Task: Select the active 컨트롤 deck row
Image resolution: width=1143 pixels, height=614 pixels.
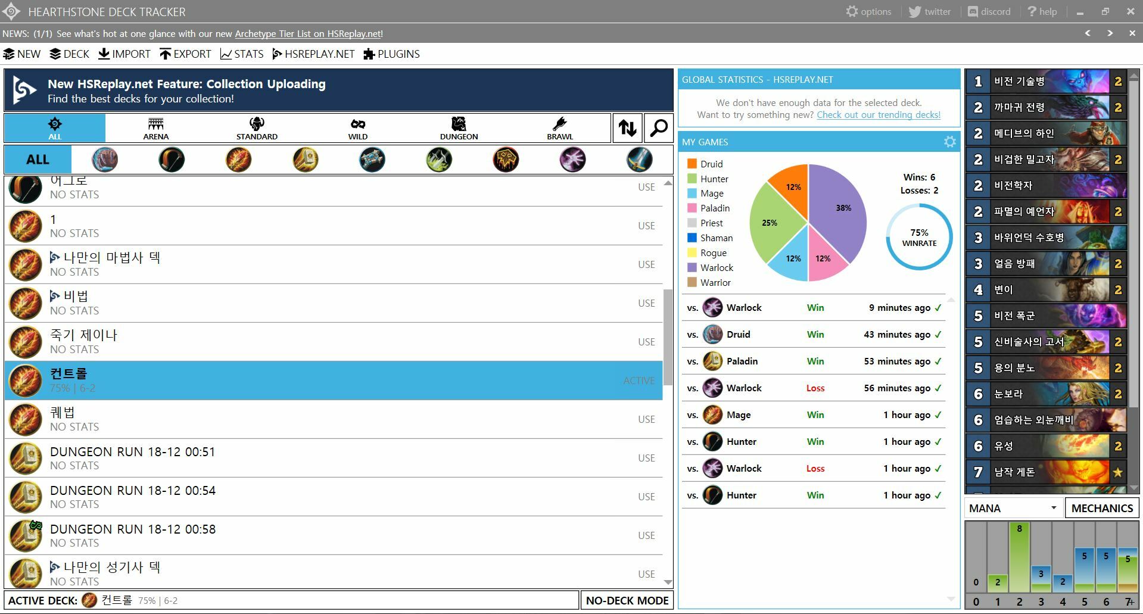Action: click(334, 381)
